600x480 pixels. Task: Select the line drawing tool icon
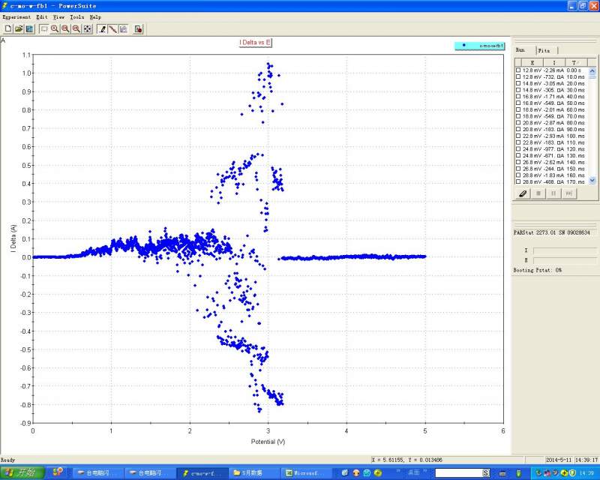point(112,28)
